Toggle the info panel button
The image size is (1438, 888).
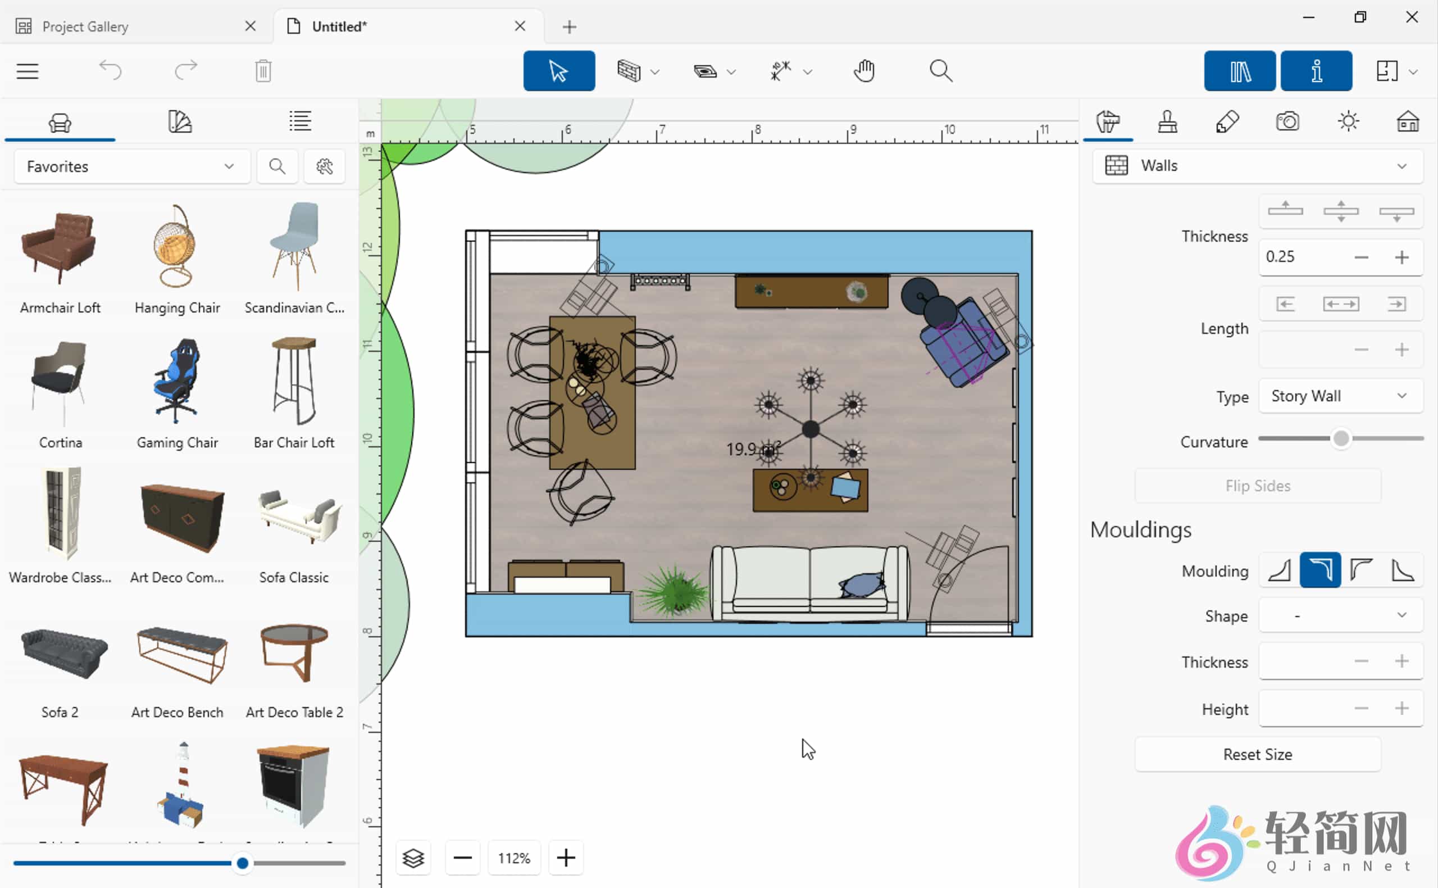click(1317, 70)
